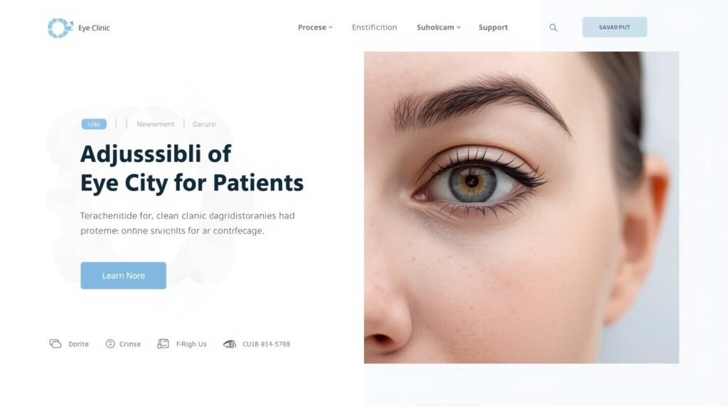The image size is (728, 407).
Task: Click the CU18-914-5788 phone number
Action: tap(266, 344)
